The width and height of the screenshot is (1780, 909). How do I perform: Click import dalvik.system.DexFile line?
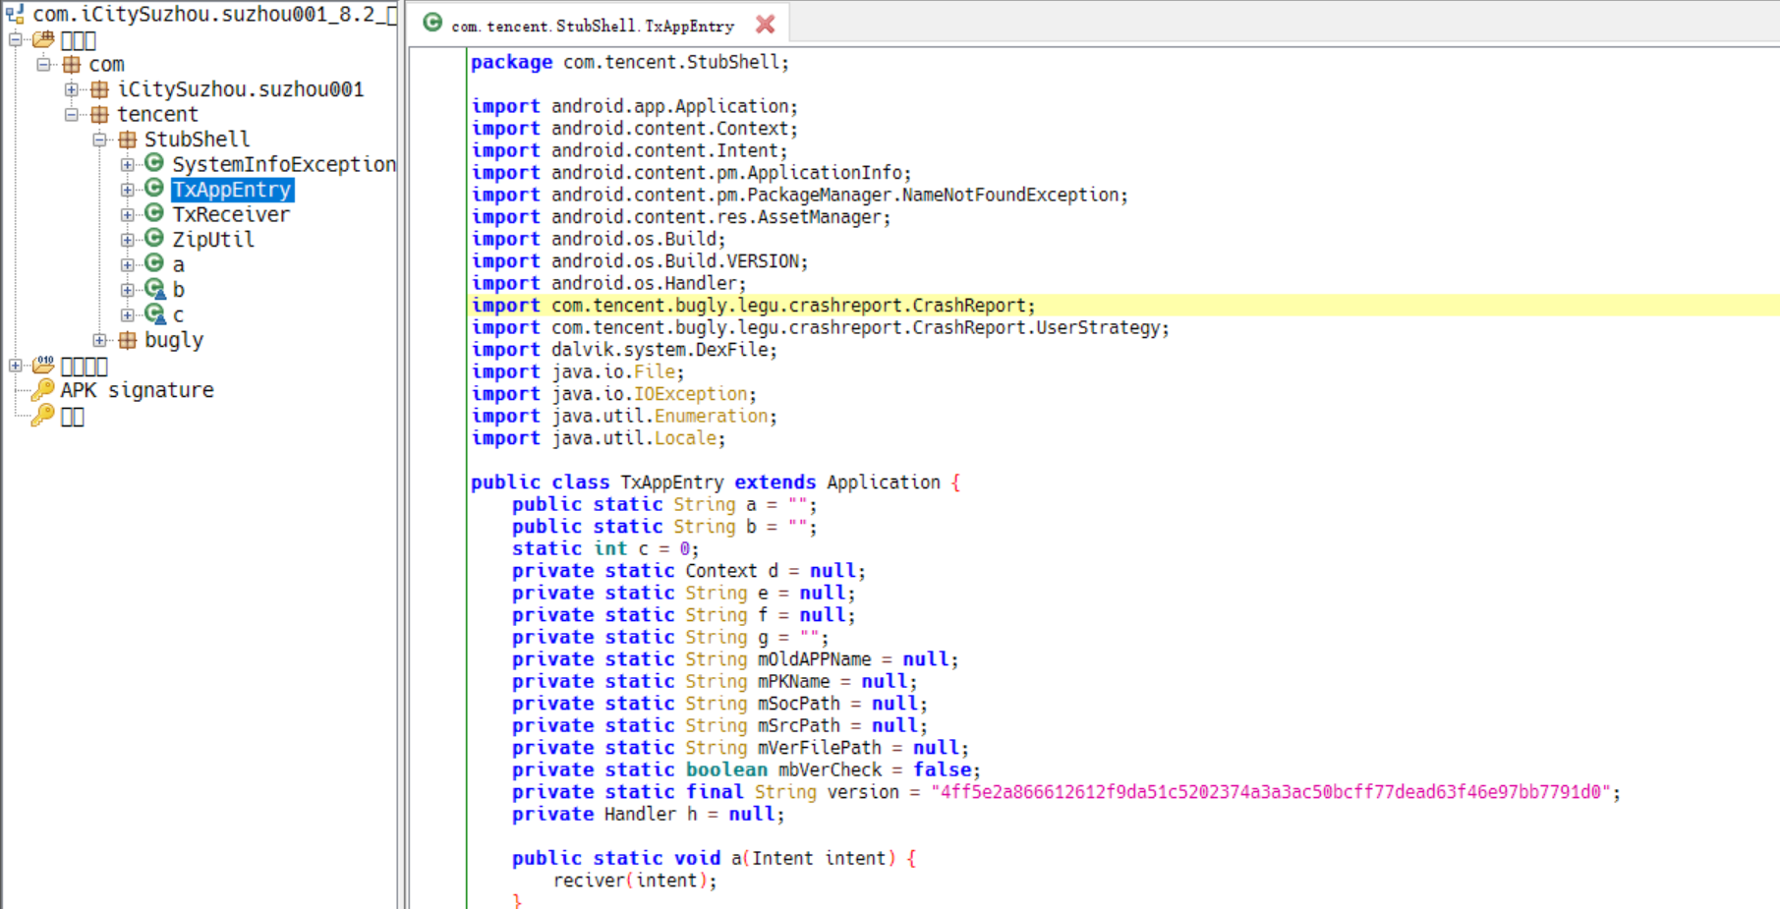624,350
